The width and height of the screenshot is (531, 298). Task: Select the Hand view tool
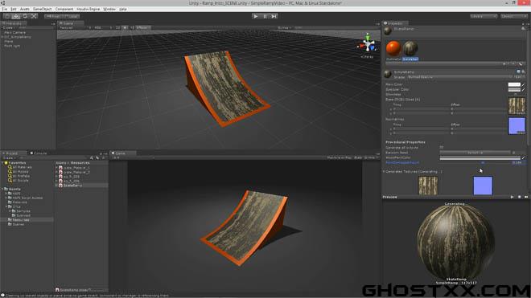tap(6, 16)
